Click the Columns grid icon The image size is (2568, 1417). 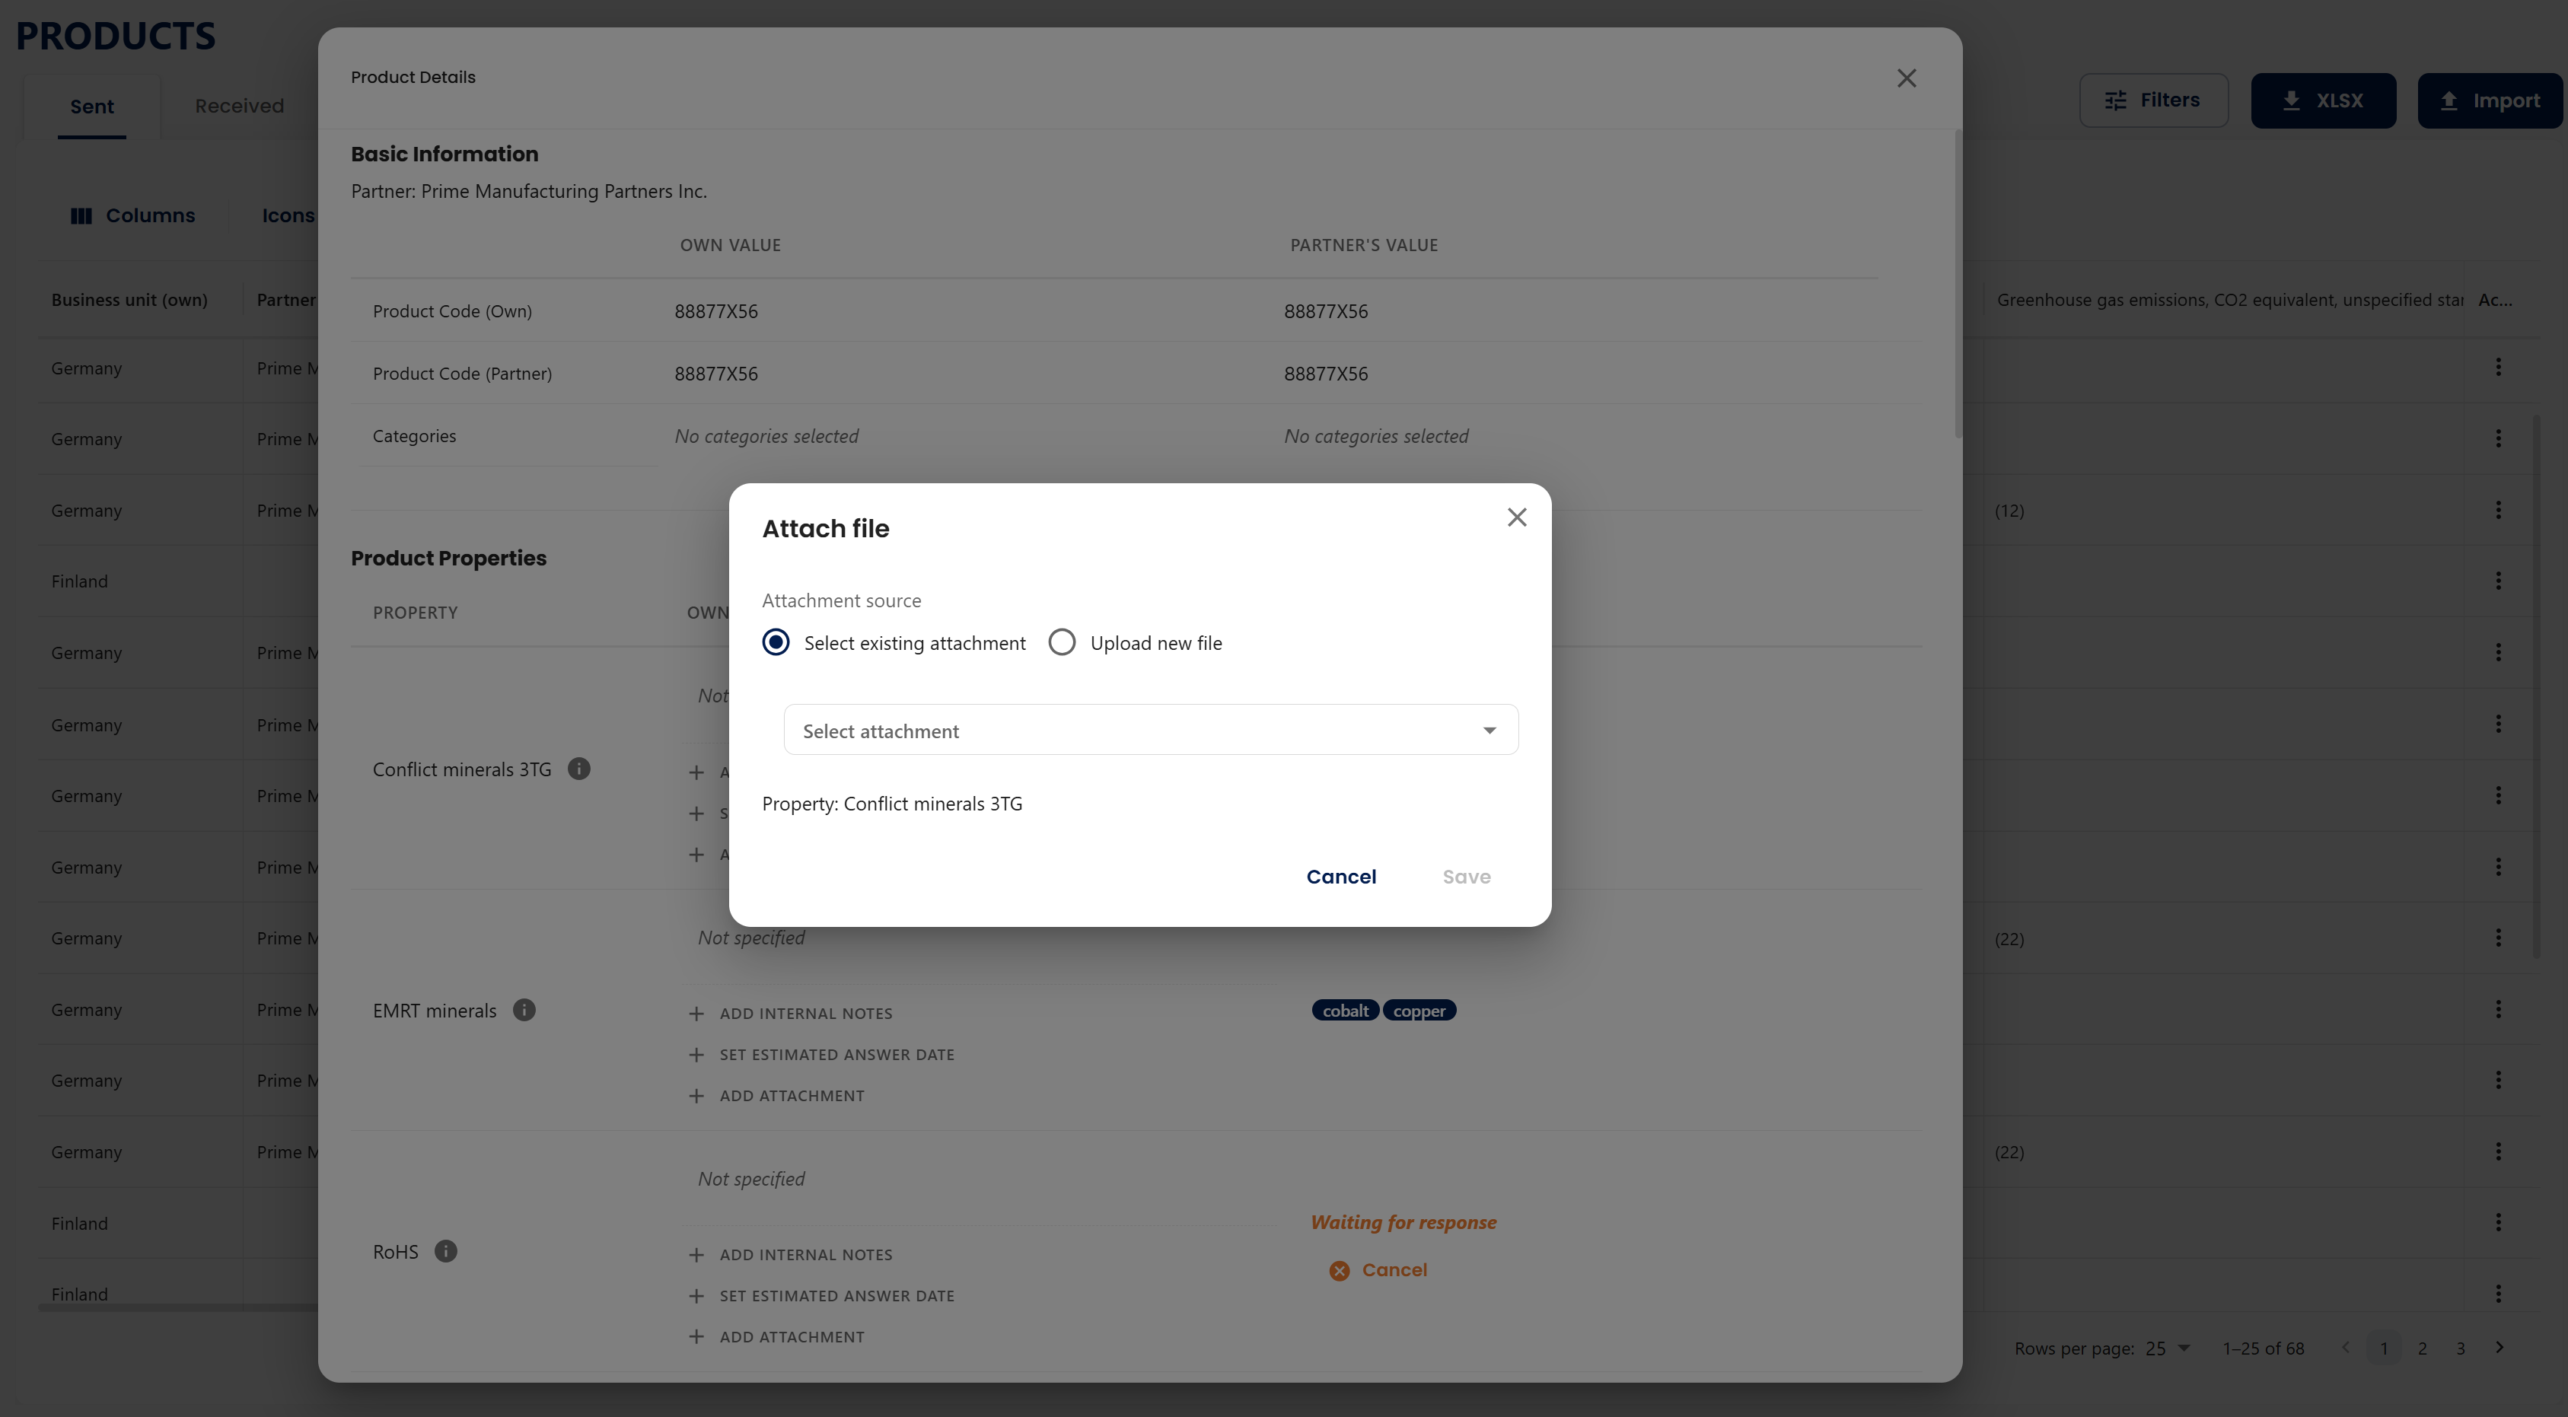pyautogui.click(x=81, y=215)
